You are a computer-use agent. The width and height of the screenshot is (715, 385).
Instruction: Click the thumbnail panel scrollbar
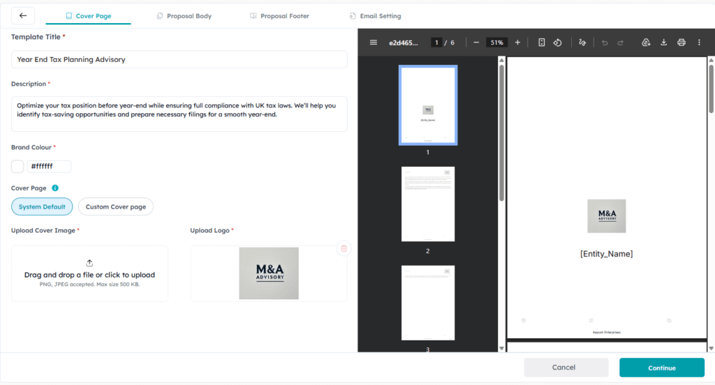[501, 133]
